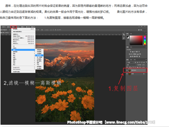The width and height of the screenshot is (169, 127).
Task: Add a Black & White adjustment layer
Action: pos(134,54)
